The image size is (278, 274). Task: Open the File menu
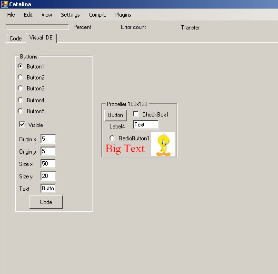(x=11, y=15)
